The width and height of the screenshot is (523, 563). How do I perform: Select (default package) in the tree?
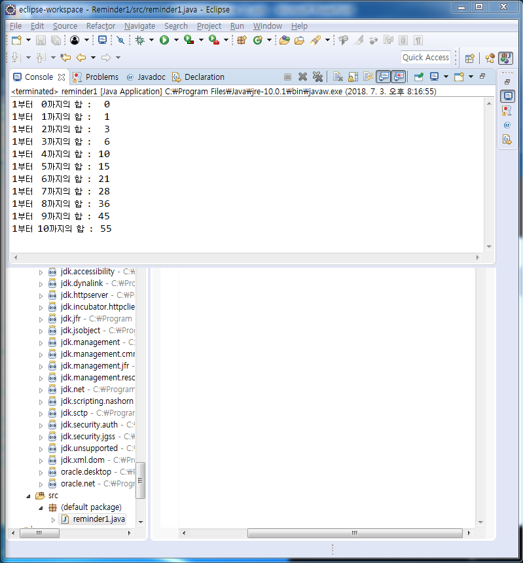[x=91, y=507]
